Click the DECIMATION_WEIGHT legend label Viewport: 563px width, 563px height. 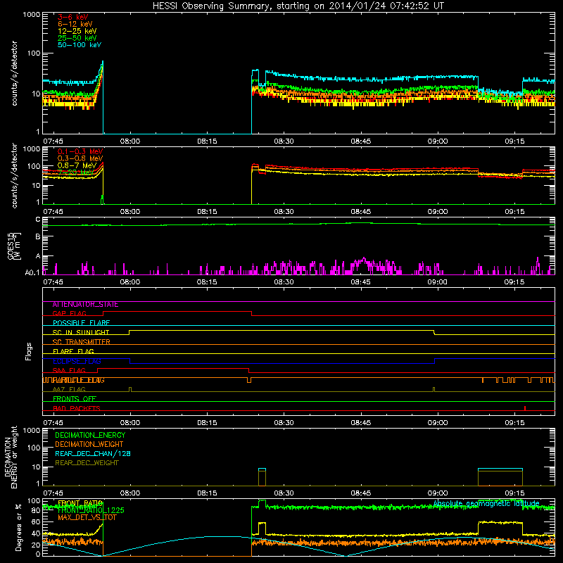pyautogui.click(x=89, y=444)
